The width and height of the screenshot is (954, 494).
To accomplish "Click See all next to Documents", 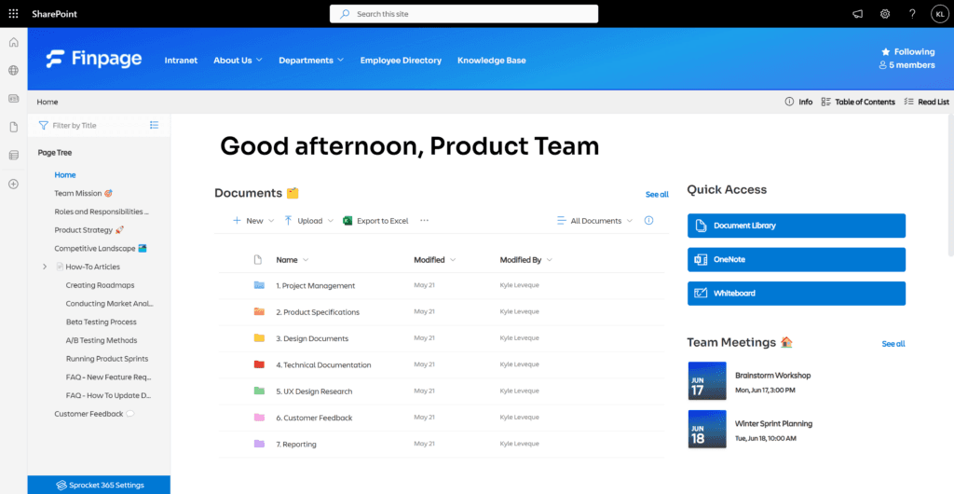I will (657, 195).
